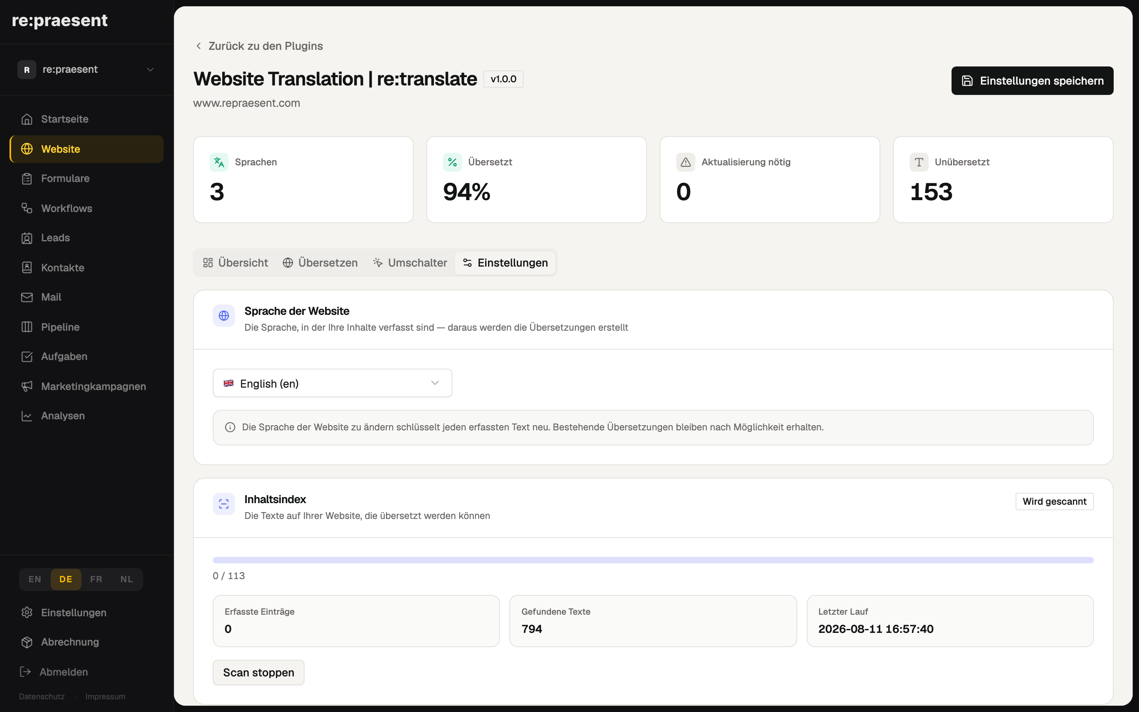Click the 94% translated value
Screen dimensions: 1139x712
click(466, 192)
